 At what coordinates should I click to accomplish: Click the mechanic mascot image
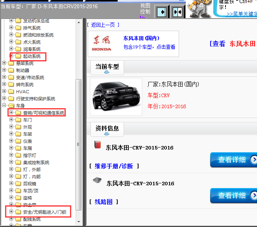coord(199,9)
